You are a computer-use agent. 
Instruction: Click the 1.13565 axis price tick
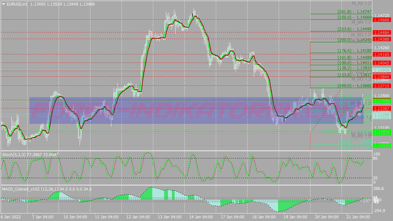tap(382, 96)
